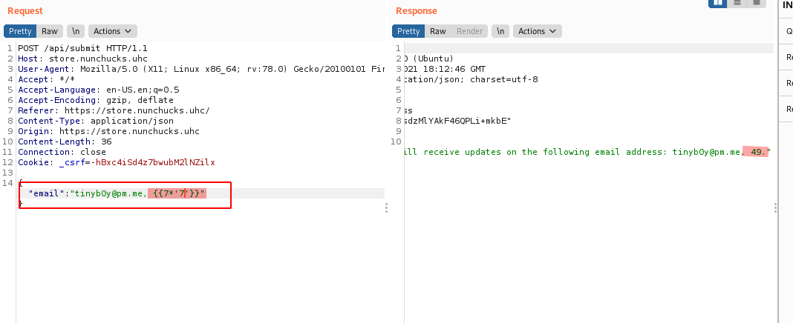The width and height of the screenshot is (793, 323).
Task: Toggle \n non-printable characters in Request
Action: (75, 31)
